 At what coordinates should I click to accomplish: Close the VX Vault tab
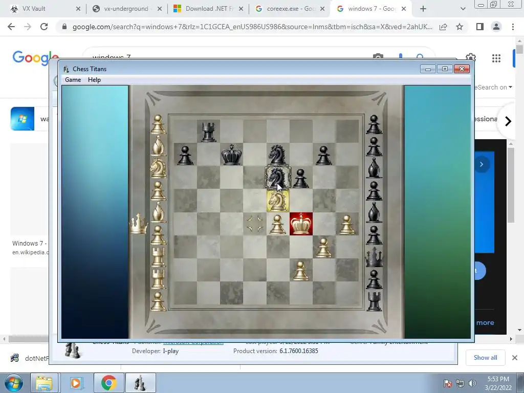[78, 9]
